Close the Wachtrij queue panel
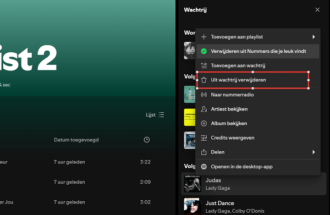 tap(317, 10)
